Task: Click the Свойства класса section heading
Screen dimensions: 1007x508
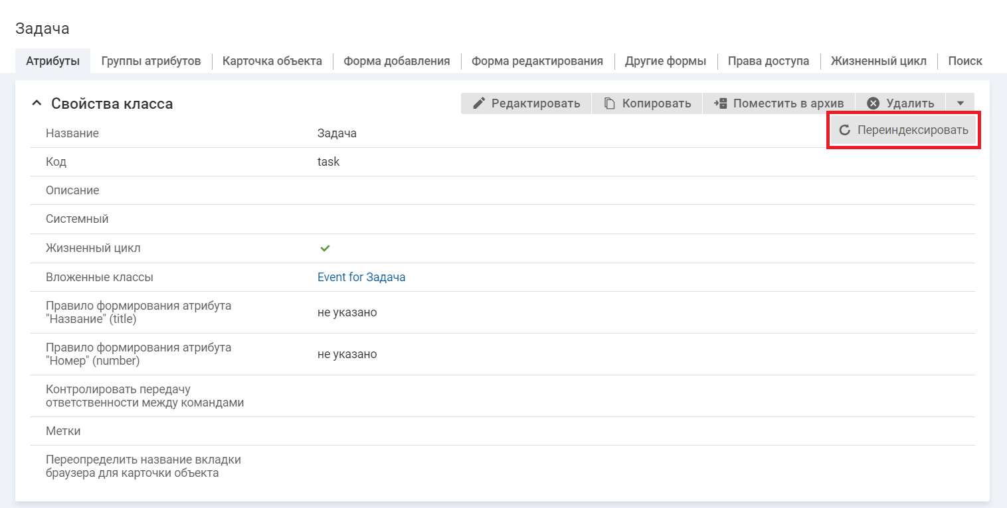Action: 112,103
